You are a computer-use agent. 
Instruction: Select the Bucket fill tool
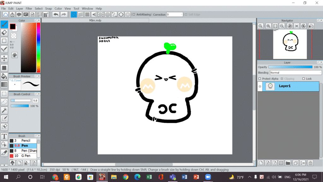pos(4,76)
